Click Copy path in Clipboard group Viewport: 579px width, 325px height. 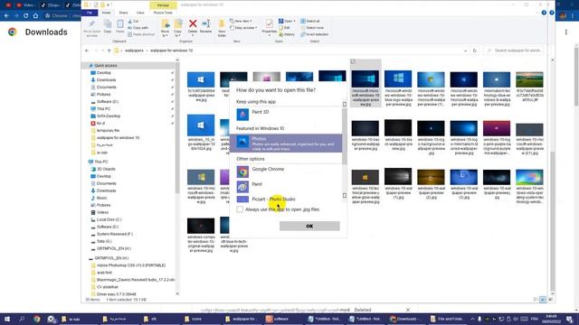(x=138, y=28)
